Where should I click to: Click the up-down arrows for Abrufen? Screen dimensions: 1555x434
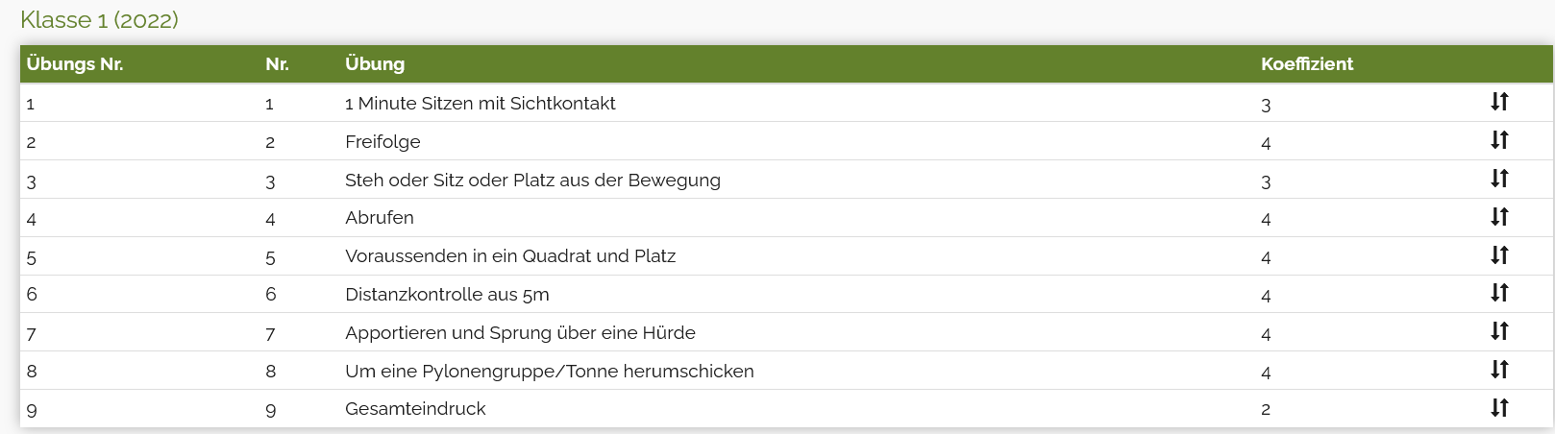point(1499,217)
